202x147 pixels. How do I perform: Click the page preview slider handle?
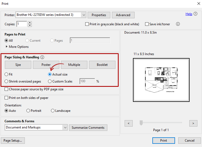[x=141, y=123]
